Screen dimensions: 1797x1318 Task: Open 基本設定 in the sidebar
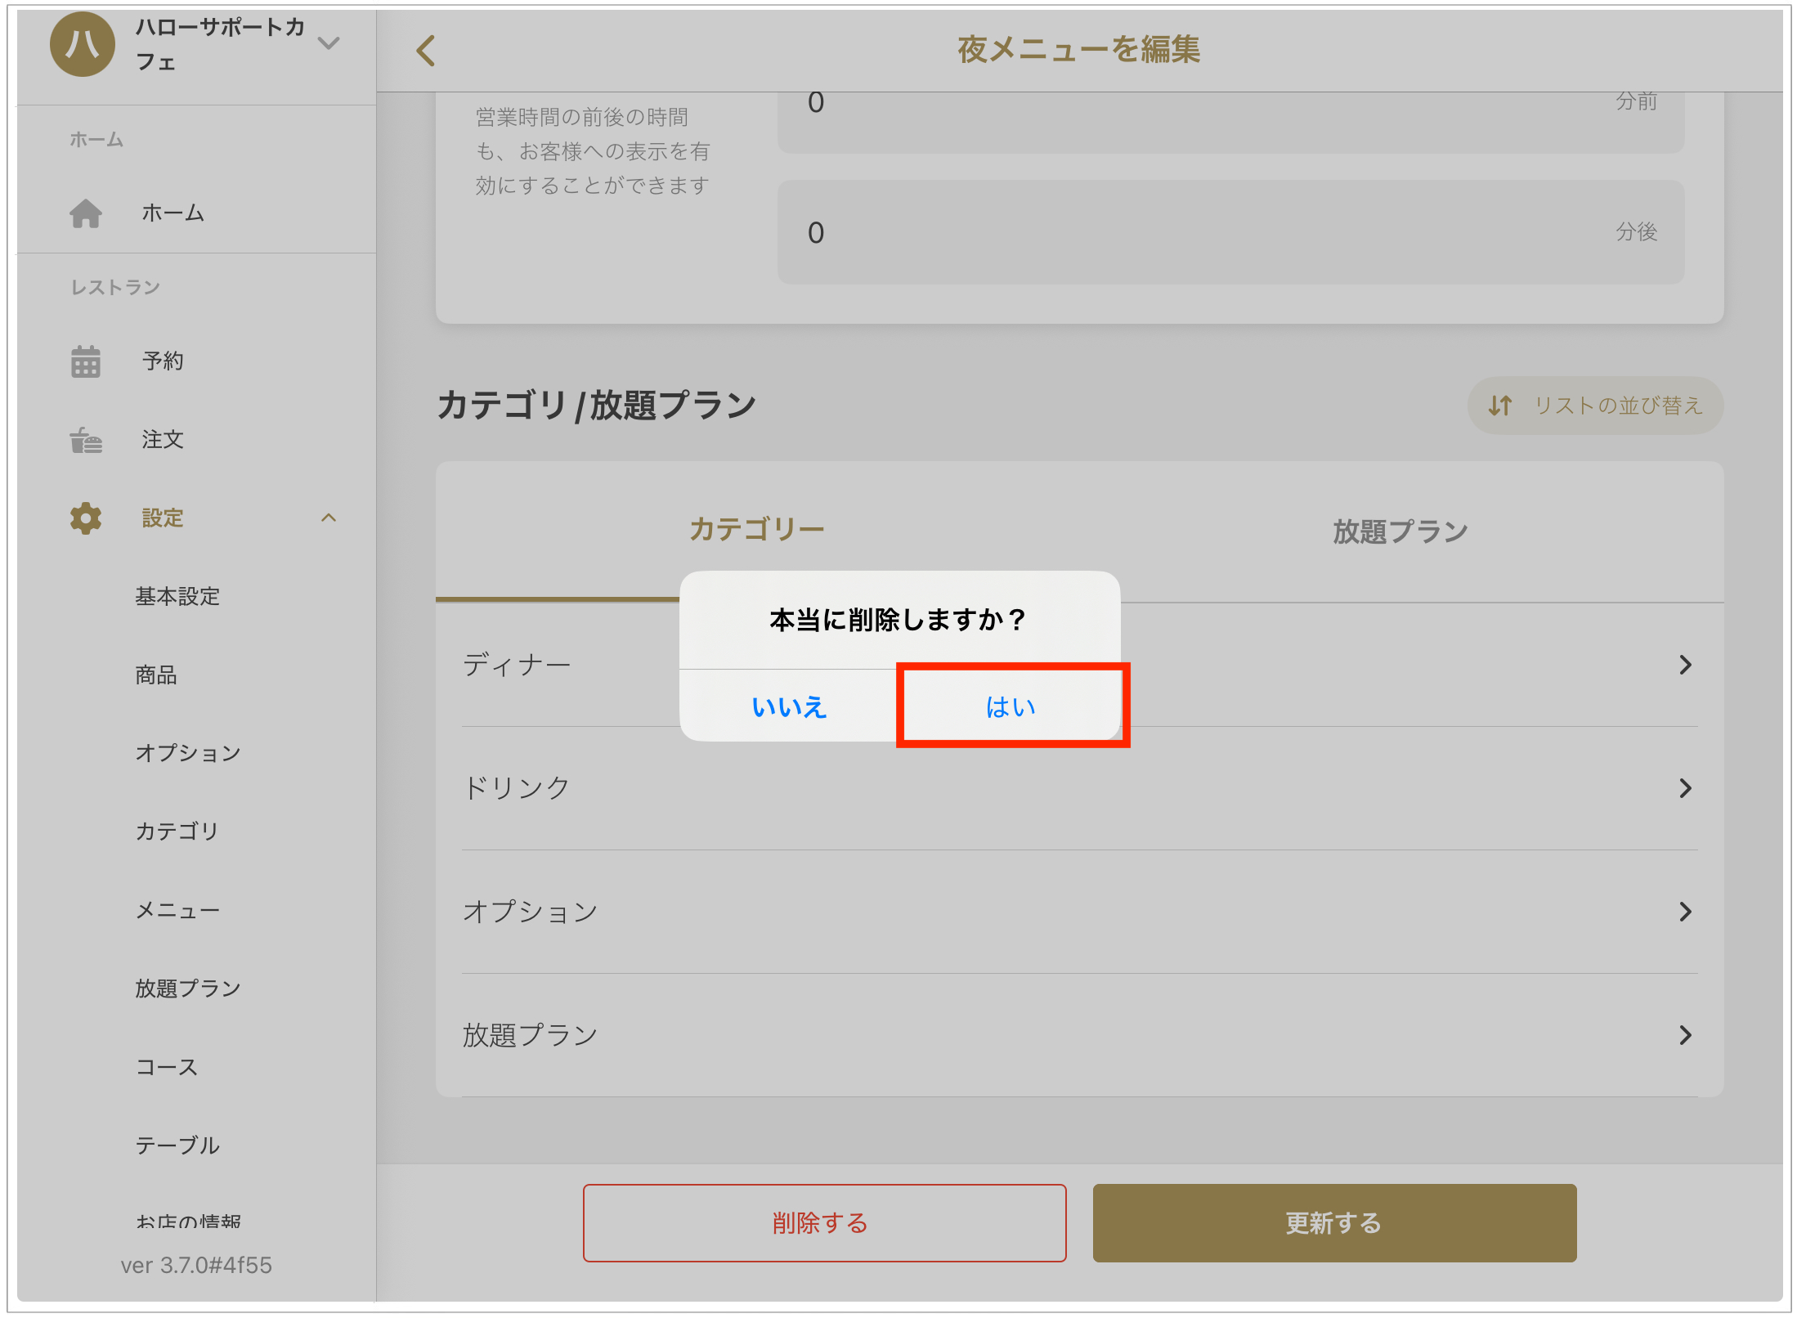click(177, 597)
